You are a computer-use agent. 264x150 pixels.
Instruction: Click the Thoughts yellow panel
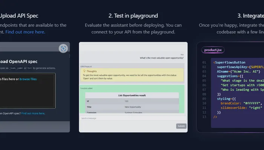132,75
